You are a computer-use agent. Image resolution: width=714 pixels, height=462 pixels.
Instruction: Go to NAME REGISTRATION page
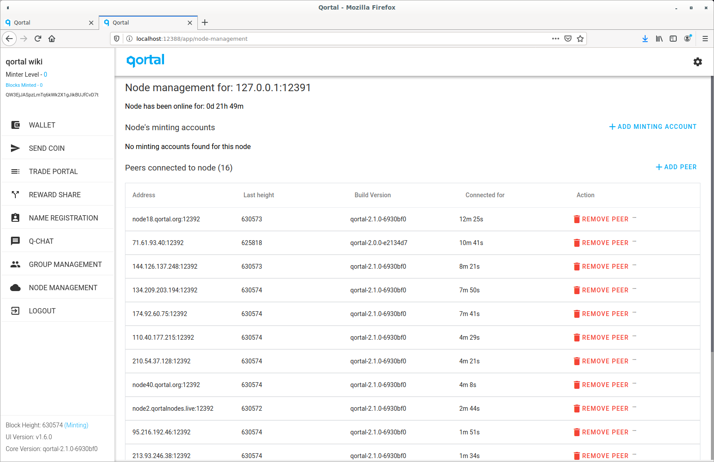pyautogui.click(x=57, y=218)
